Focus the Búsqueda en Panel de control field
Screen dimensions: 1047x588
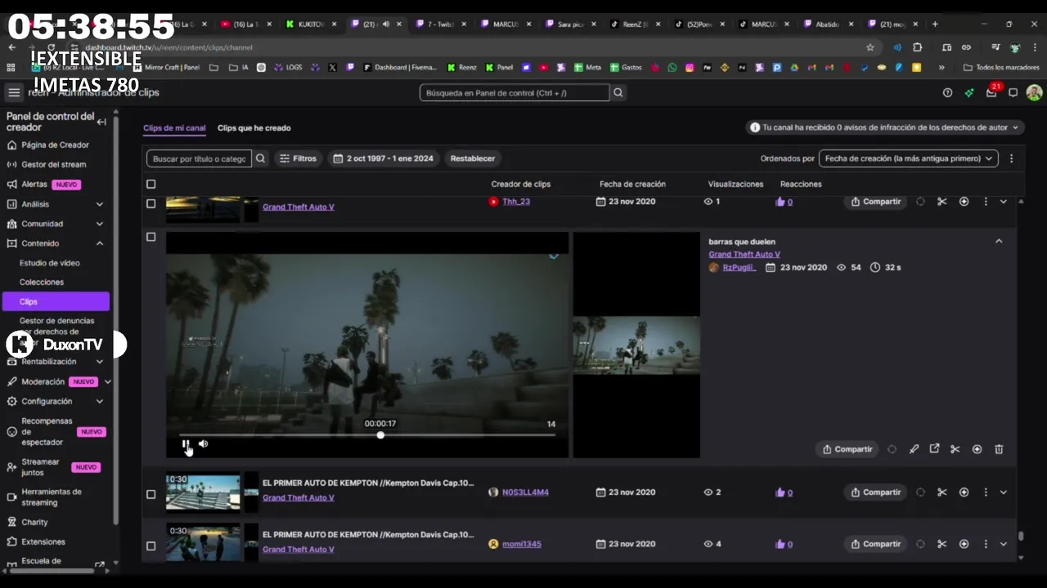coord(515,93)
